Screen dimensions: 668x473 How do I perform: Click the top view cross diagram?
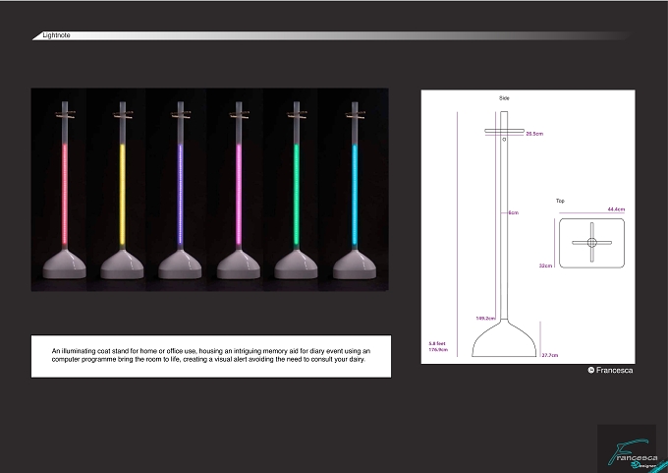tap(591, 243)
